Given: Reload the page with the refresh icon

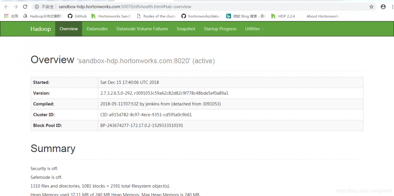Looking at the screenshot, I should click(x=25, y=7).
